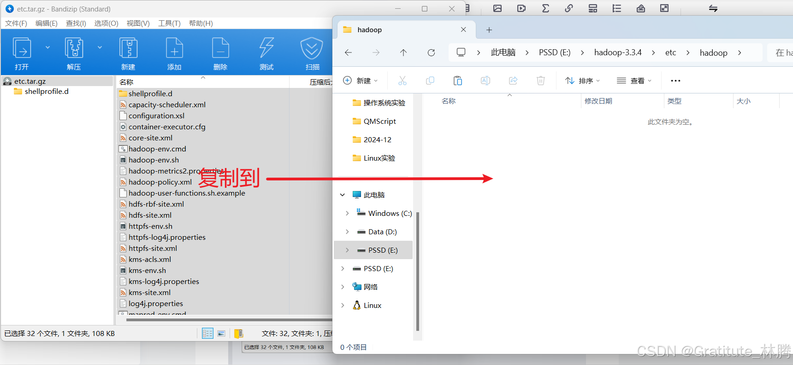The width and height of the screenshot is (793, 365).
Task: Open the 查看 view dropdown
Action: 634,81
